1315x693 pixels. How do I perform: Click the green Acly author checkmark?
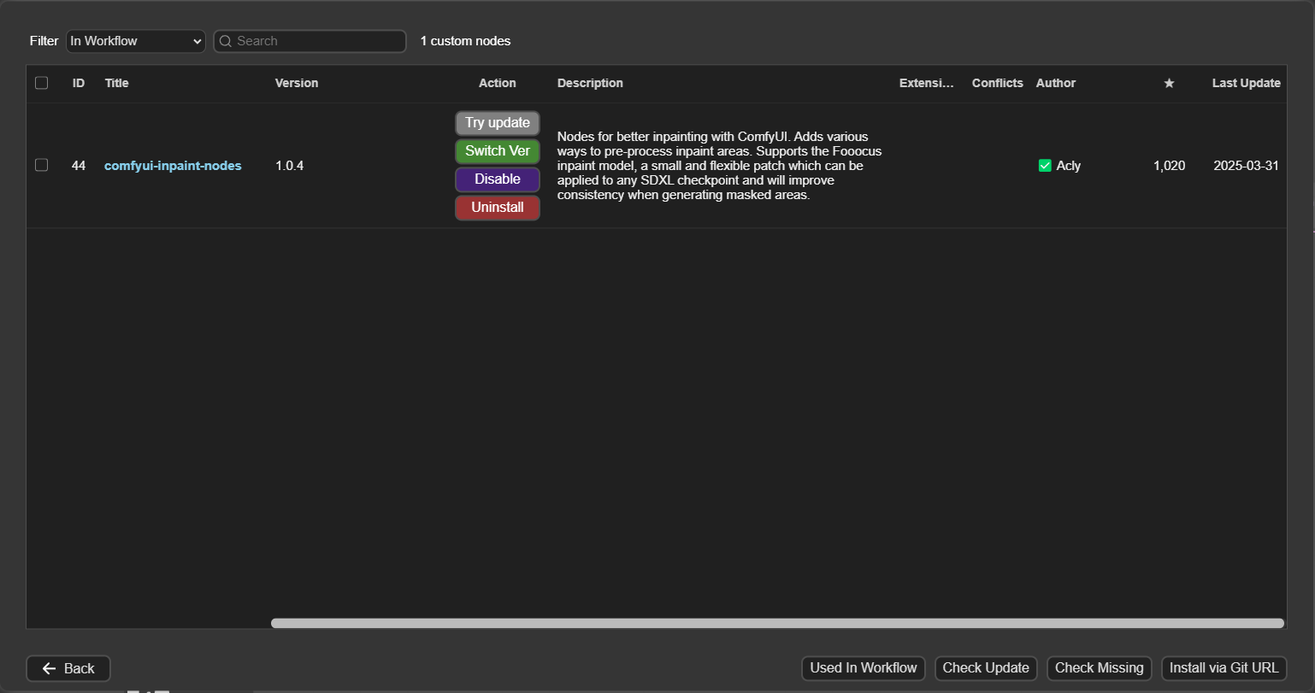pos(1044,166)
